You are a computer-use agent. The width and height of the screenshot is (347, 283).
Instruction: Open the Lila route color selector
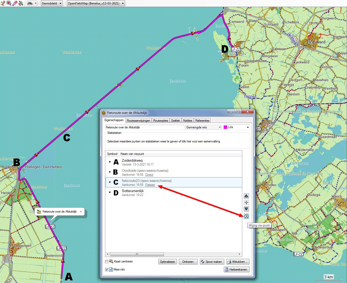point(236,127)
